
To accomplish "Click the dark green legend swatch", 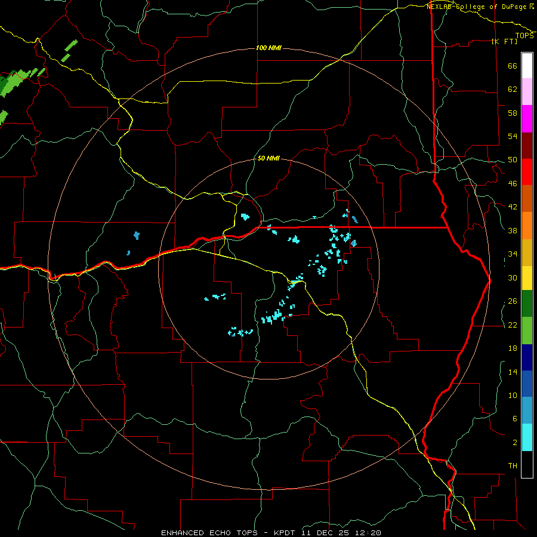I will [x=527, y=304].
